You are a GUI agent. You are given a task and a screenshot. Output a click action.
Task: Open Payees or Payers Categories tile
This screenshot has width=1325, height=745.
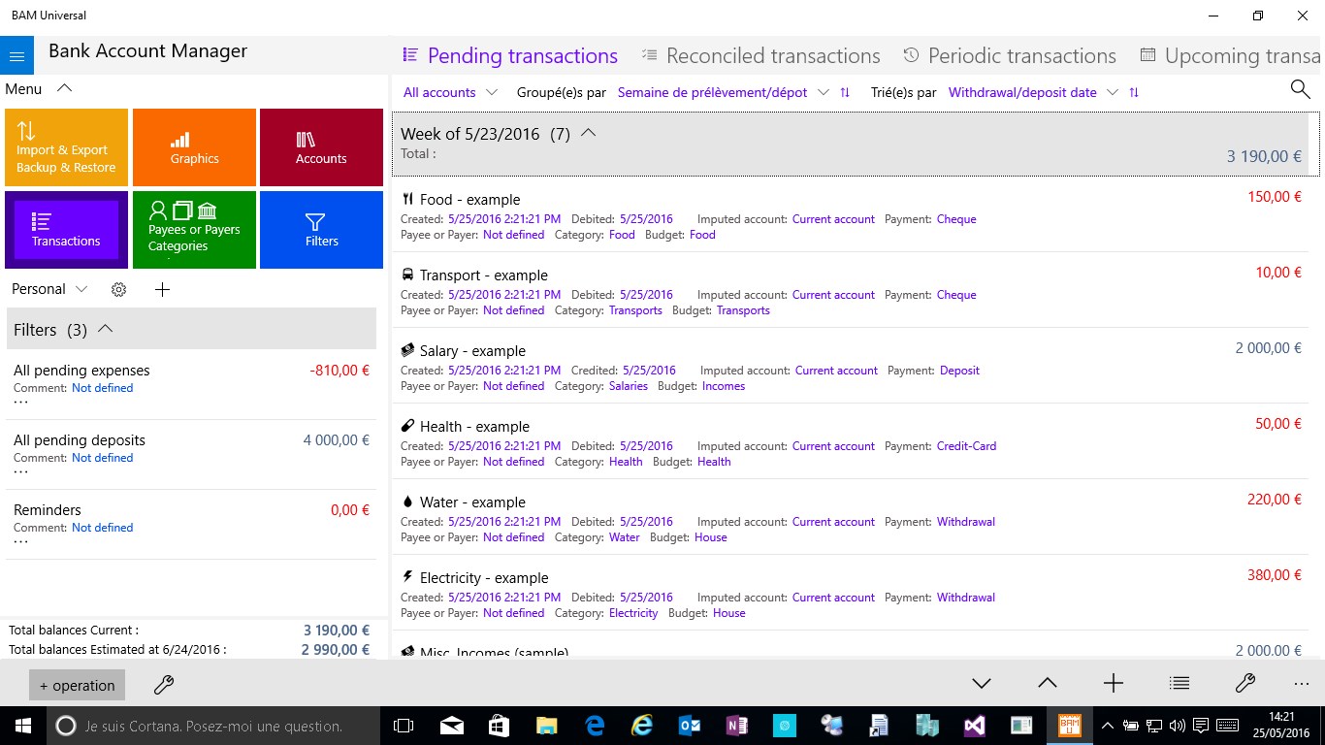pyautogui.click(x=194, y=230)
